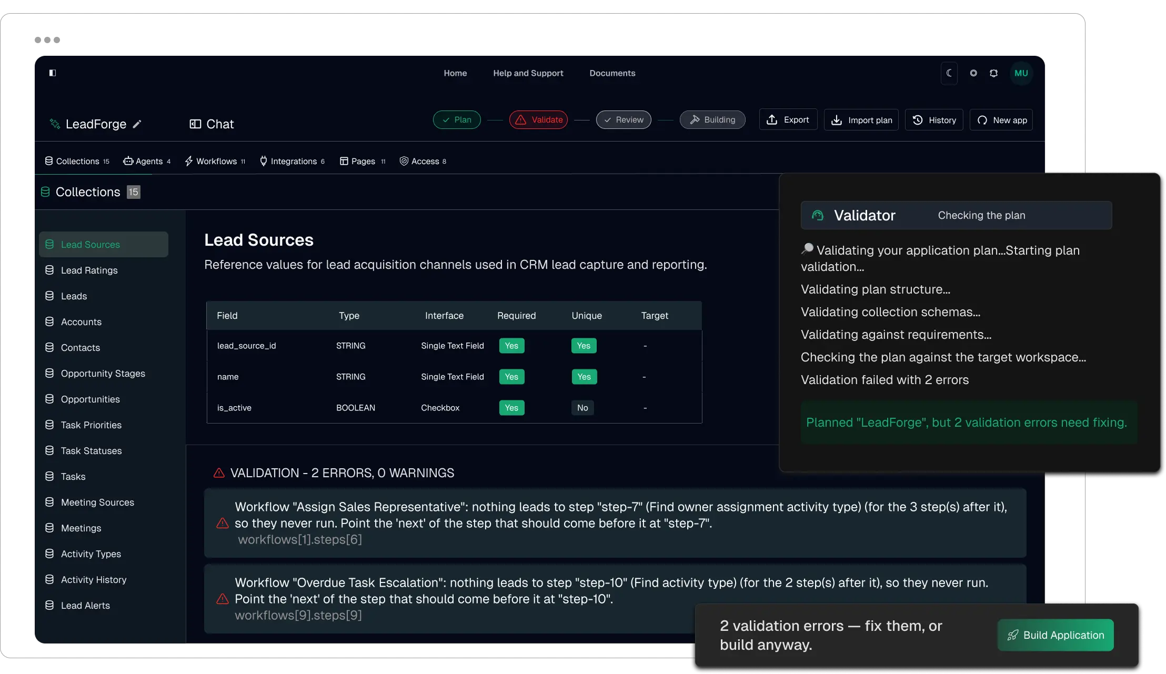Start a New app
The height and width of the screenshot is (674, 1166).
tap(1002, 120)
